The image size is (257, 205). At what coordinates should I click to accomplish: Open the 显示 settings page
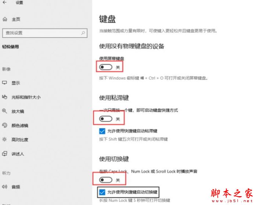[x=16, y=83]
